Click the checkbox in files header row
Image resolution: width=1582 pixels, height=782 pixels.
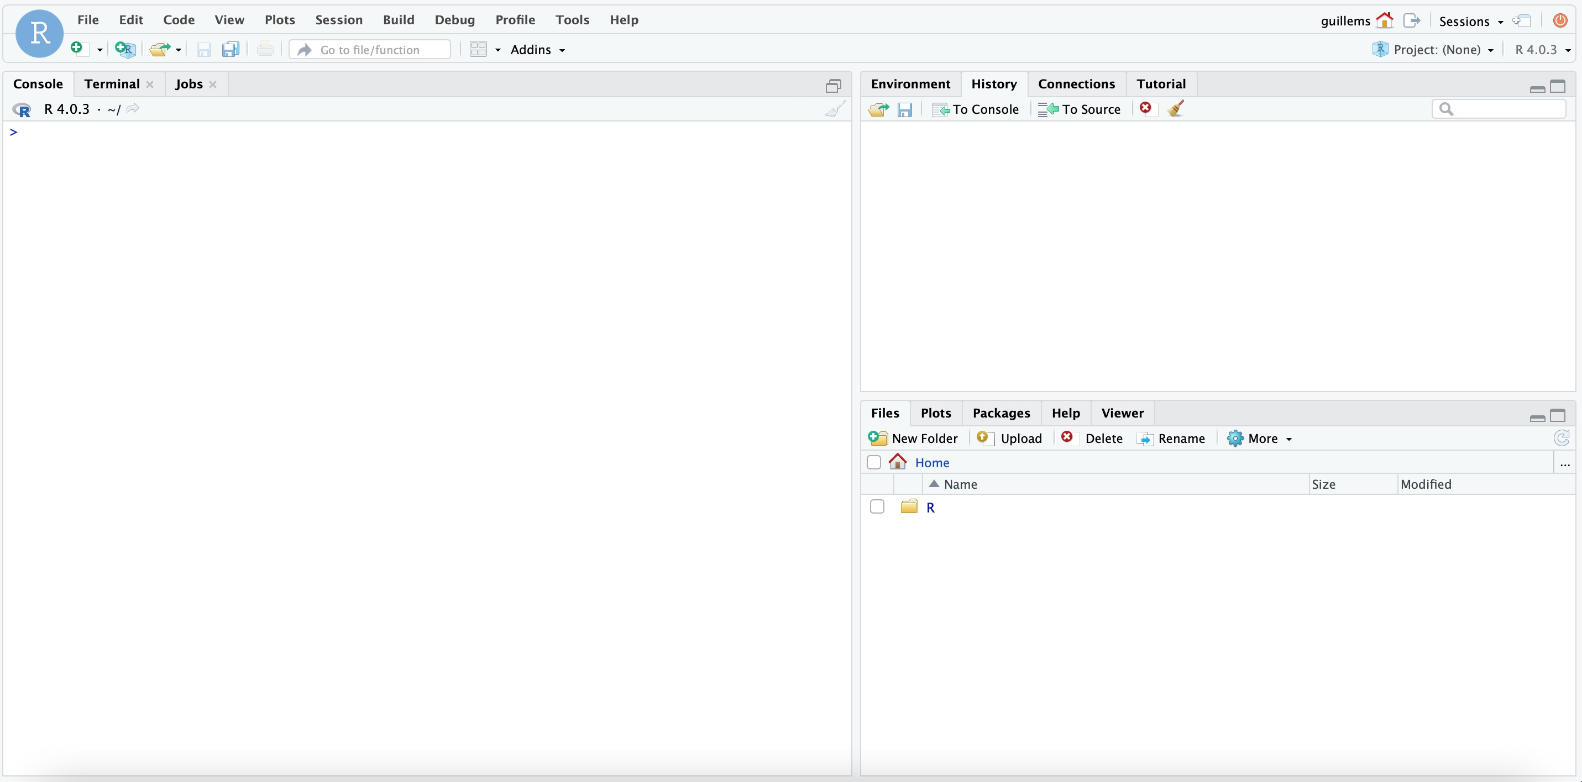874,463
